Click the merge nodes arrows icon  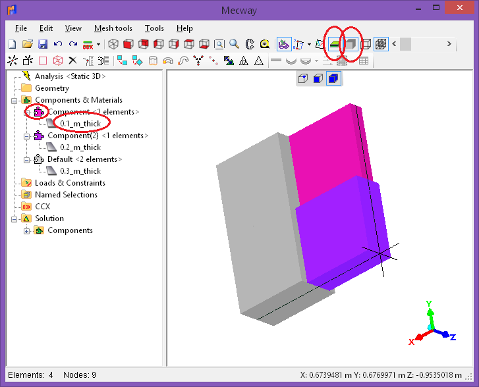coord(198,61)
